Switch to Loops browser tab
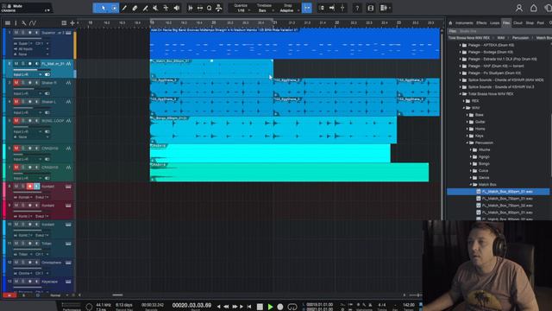The height and width of the screenshot is (311, 552). [494, 23]
